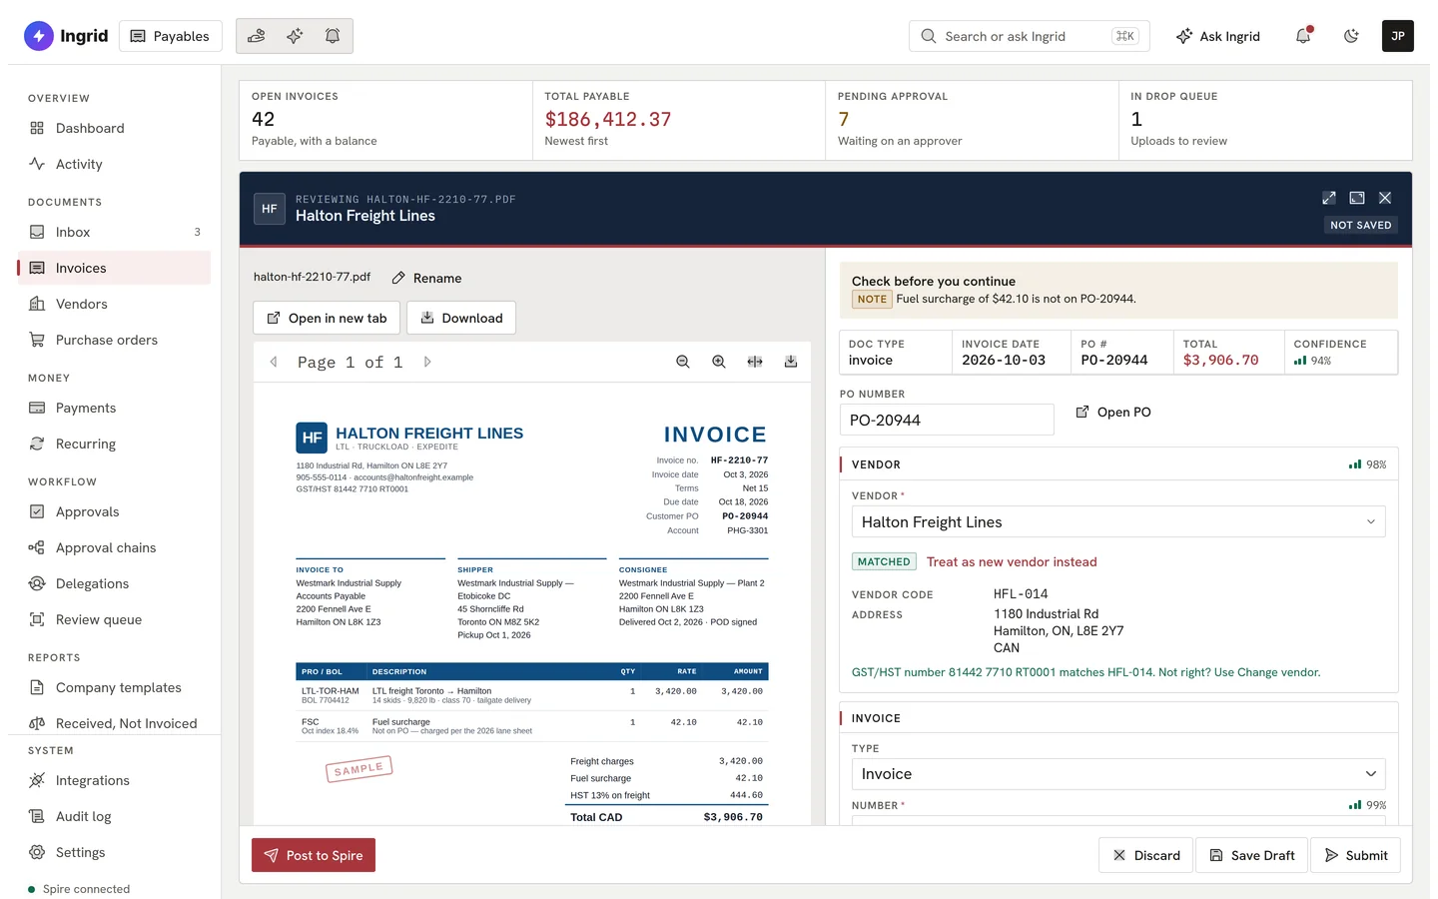Click invoice date 2026-10-03 value
The image size is (1438, 899).
pyautogui.click(x=1004, y=360)
